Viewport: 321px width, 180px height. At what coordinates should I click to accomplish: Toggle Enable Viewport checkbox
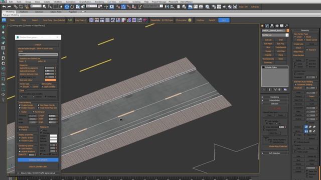click(x=20, y=108)
